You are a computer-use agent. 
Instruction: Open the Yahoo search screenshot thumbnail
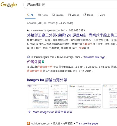(x=38, y=96)
